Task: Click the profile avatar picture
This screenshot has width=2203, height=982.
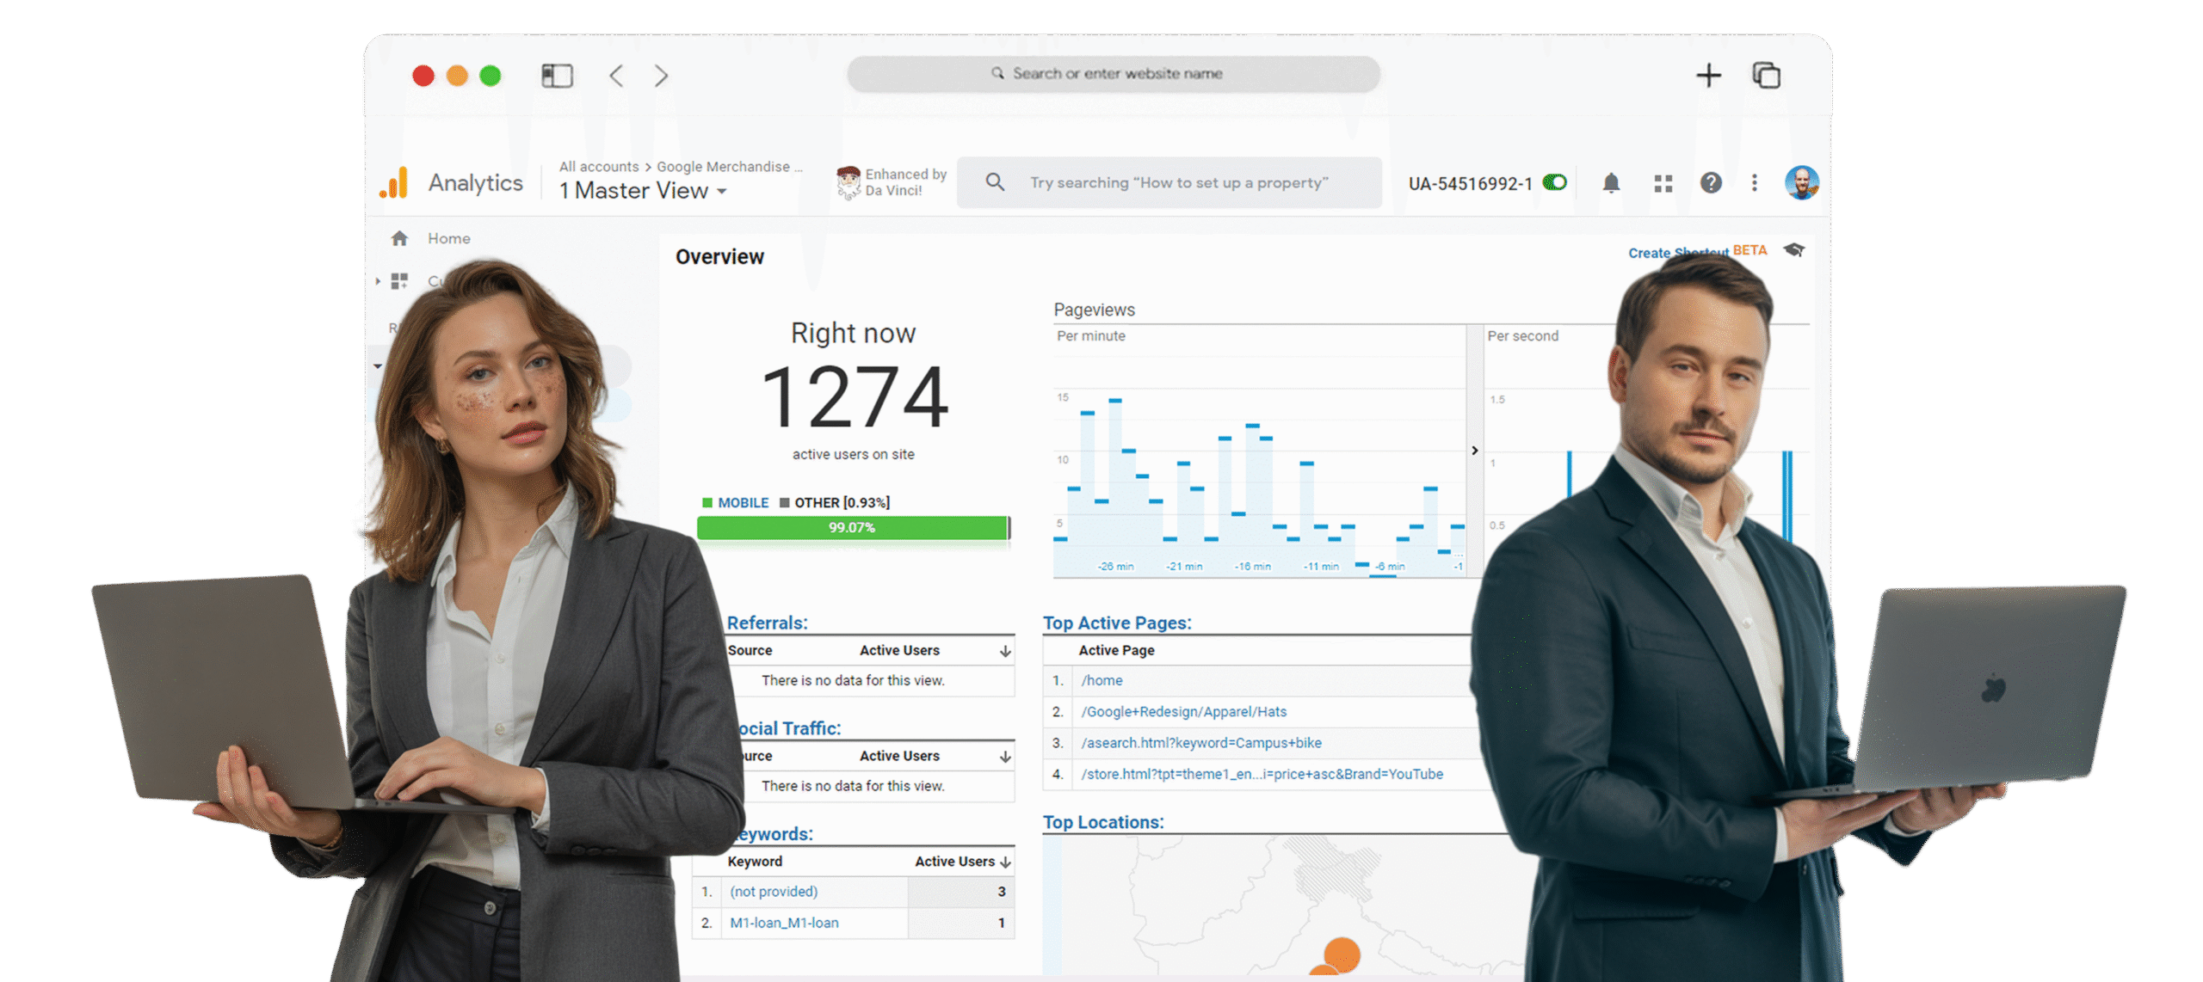Action: click(1803, 181)
